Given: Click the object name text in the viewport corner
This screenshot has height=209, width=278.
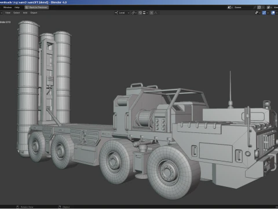Looking at the screenshot, I should pos(5,22).
